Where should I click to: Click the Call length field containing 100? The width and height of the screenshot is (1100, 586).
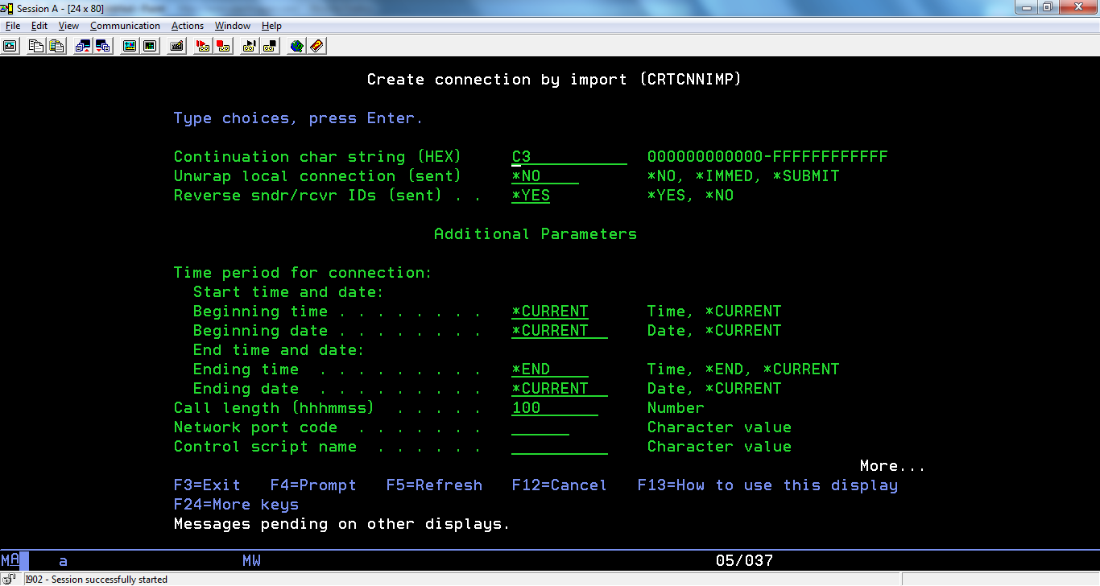tap(555, 408)
